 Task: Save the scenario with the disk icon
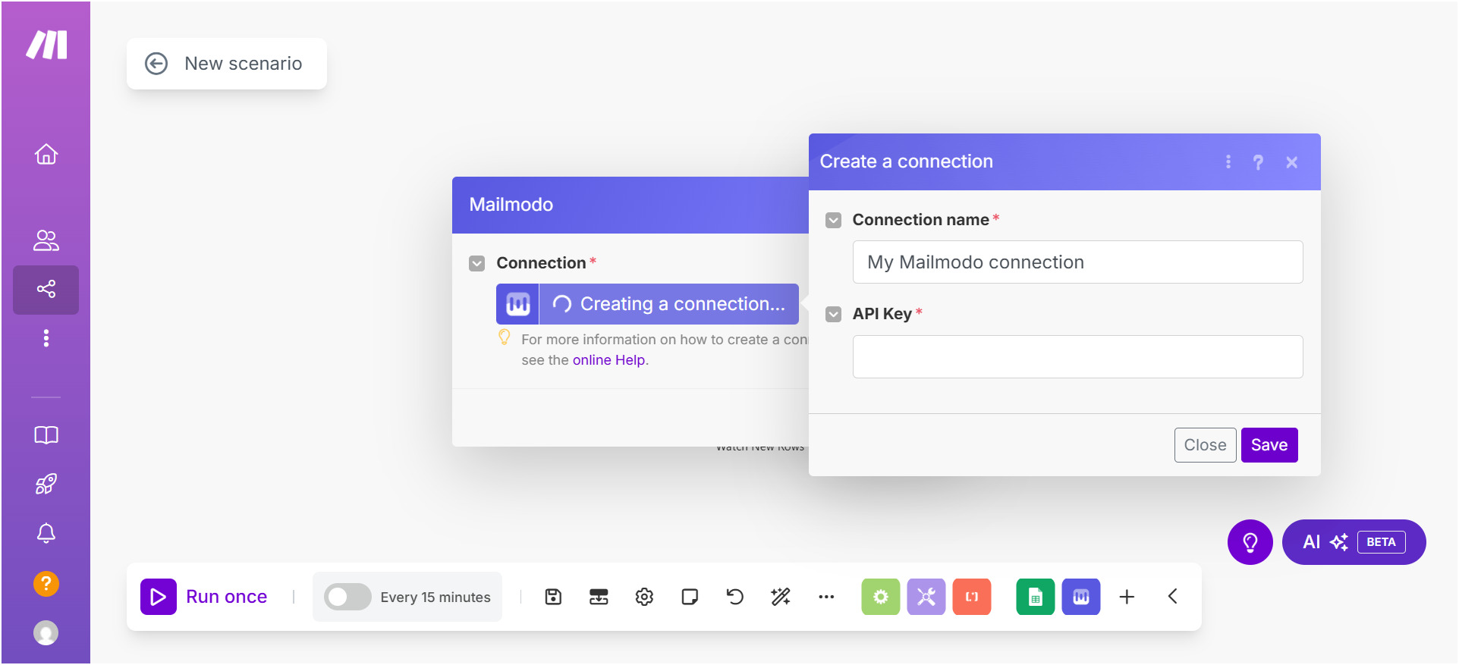tap(553, 597)
